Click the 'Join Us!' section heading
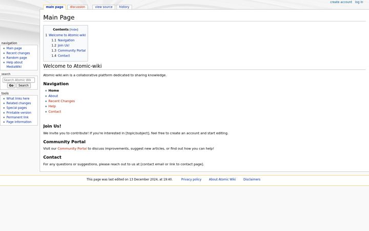 tap(52, 126)
